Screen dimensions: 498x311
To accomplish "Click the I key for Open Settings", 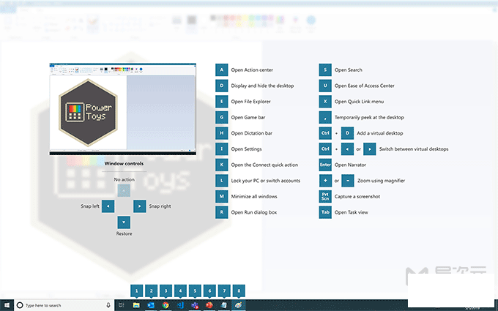I will [x=221, y=149].
